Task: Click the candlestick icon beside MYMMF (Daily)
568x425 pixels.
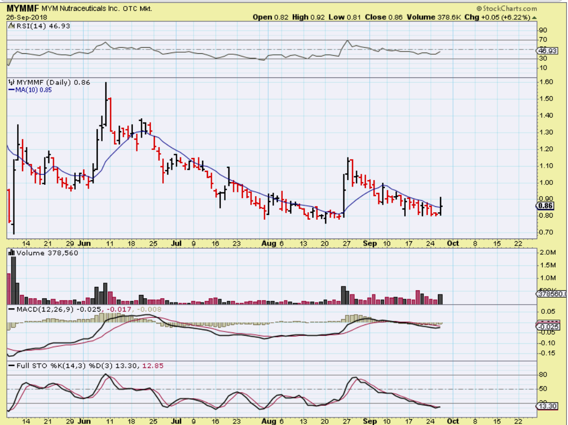Action: [x=11, y=83]
